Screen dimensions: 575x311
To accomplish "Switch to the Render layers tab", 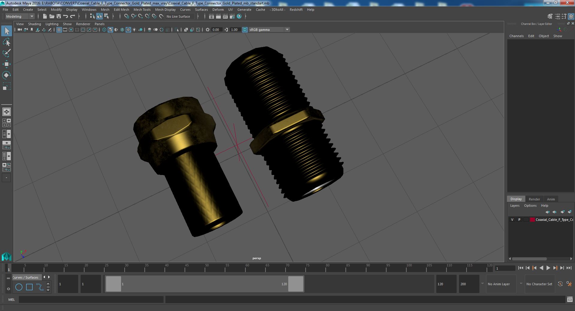I will pos(534,199).
